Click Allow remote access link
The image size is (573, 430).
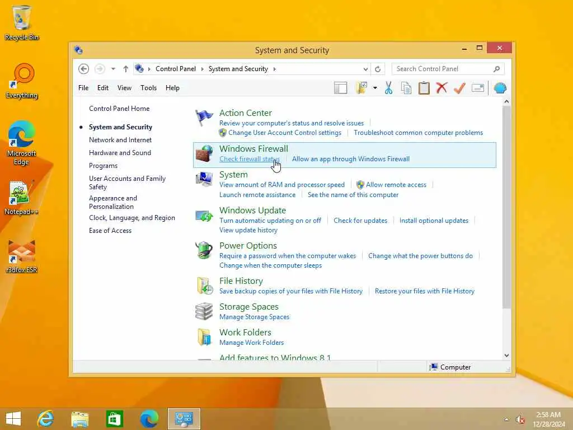pyautogui.click(x=396, y=185)
